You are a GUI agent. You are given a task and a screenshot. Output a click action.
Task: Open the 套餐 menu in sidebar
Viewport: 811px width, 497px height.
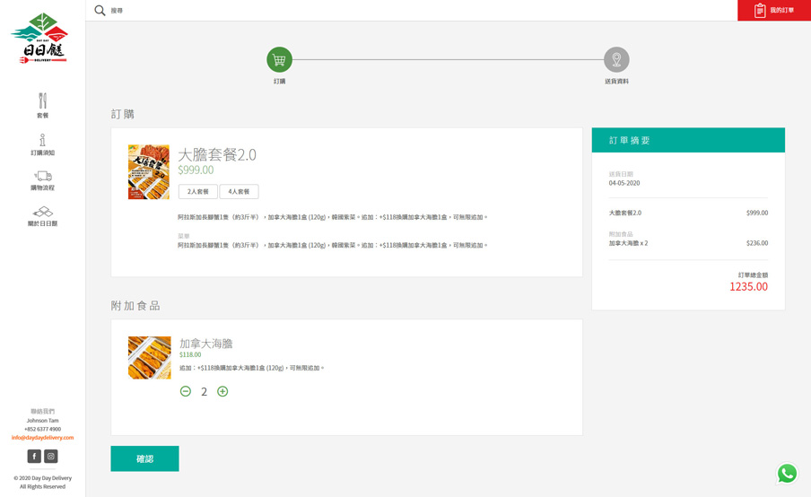point(42,105)
